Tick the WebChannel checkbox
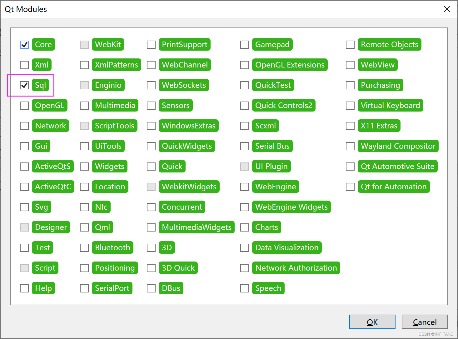The image size is (458, 339). [x=151, y=65]
